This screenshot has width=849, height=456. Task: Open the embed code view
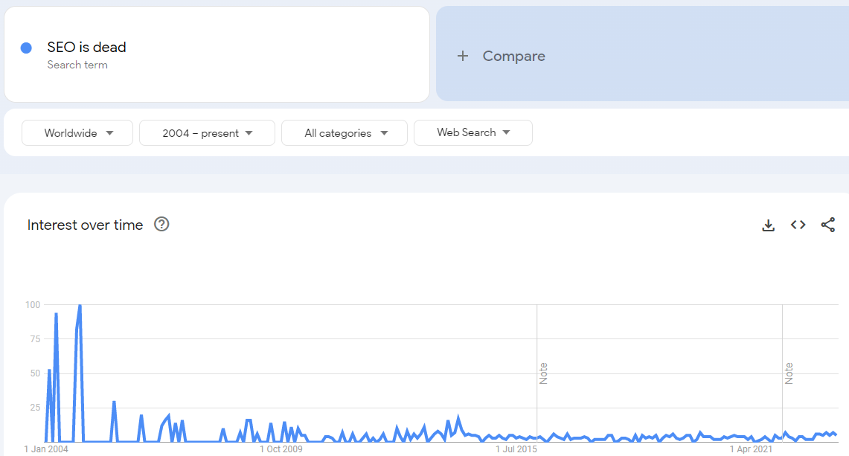coord(798,225)
